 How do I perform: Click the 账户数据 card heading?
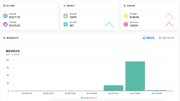click(10, 6)
